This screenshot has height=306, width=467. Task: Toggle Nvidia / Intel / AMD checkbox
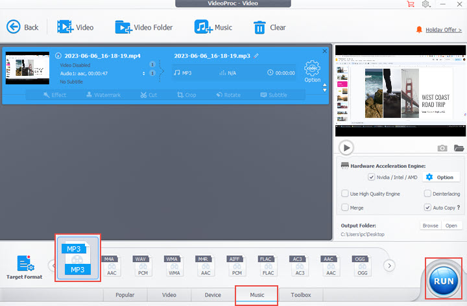tap(371, 177)
